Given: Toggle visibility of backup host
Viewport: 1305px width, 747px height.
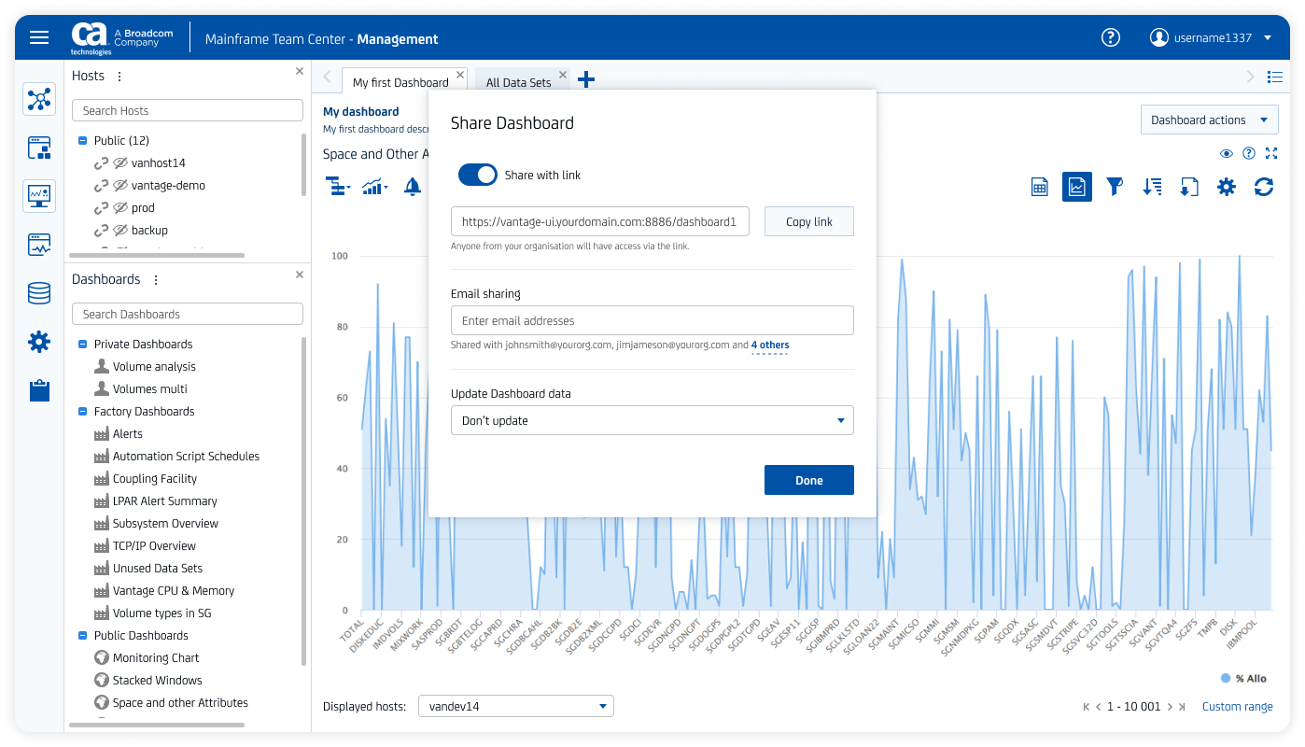Looking at the screenshot, I should [x=120, y=230].
